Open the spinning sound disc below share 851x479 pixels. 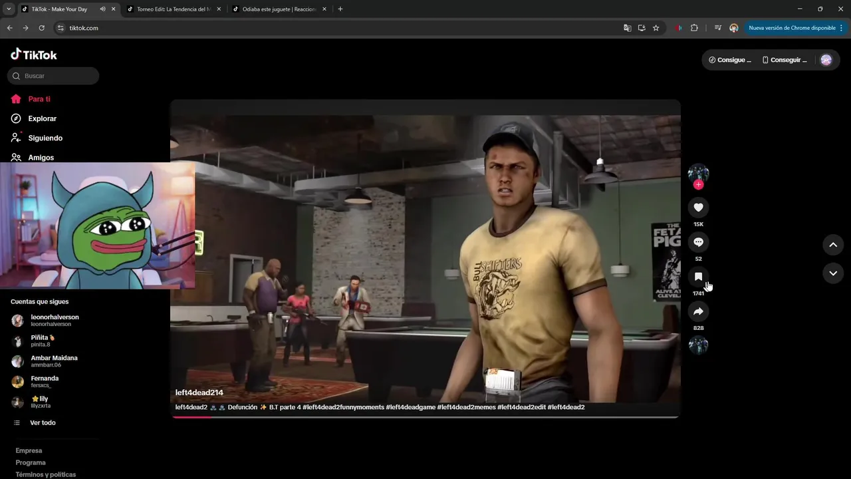pyautogui.click(x=698, y=345)
